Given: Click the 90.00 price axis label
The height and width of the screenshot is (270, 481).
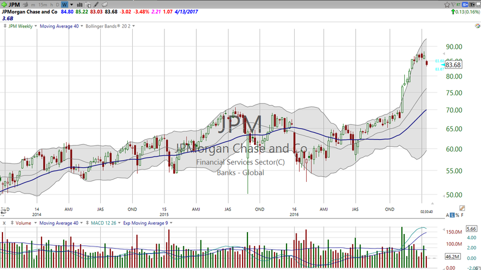Looking at the screenshot, I should tap(454, 47).
